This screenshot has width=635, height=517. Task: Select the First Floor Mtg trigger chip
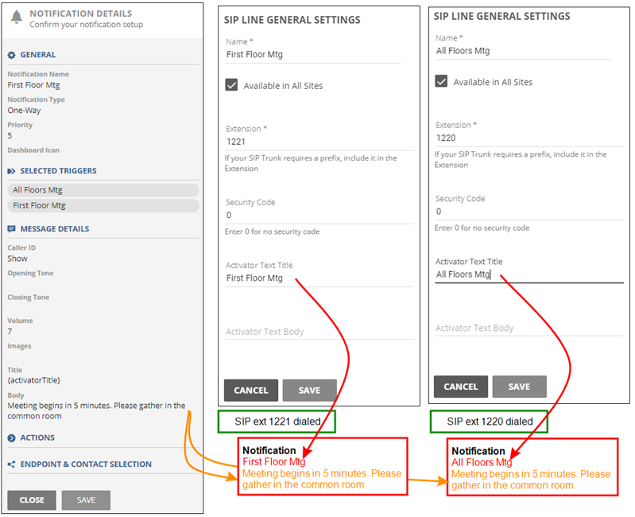(x=103, y=205)
